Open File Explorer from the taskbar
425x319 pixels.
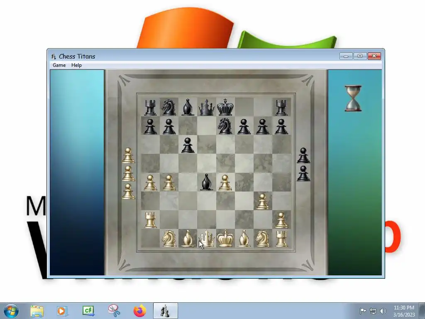click(37, 311)
